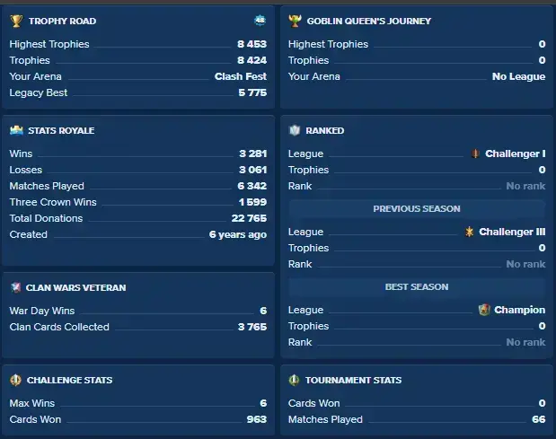Click the Challenger I league badge icon
Image resolution: width=556 pixels, height=439 pixels.
tap(475, 154)
